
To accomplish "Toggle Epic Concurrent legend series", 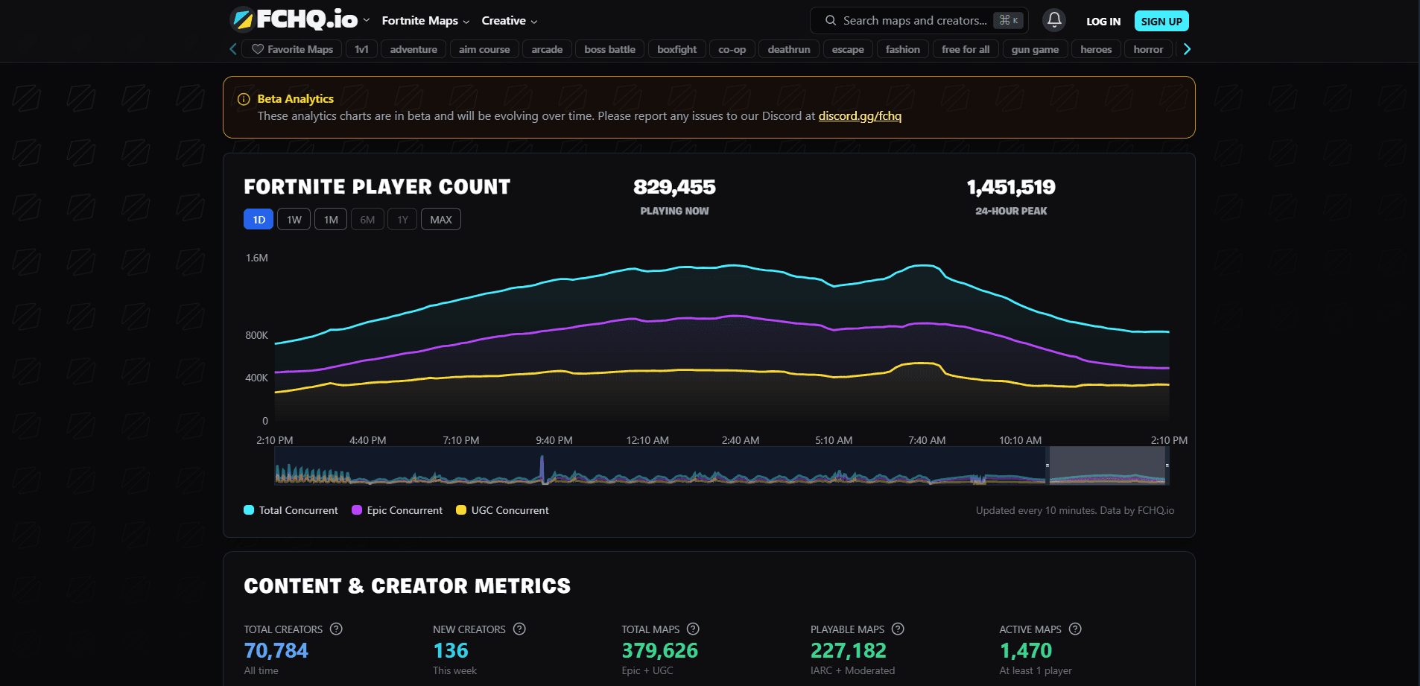I will click(397, 510).
